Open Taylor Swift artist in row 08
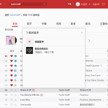Image resolution: width=108 pixels, height=108 pixels. (64, 90)
